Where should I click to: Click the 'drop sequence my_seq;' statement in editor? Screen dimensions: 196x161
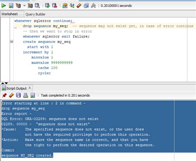tap(45, 26)
